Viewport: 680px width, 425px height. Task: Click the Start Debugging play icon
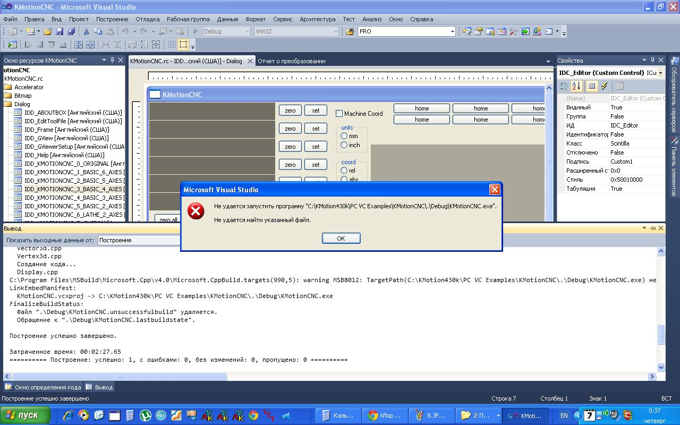click(195, 31)
